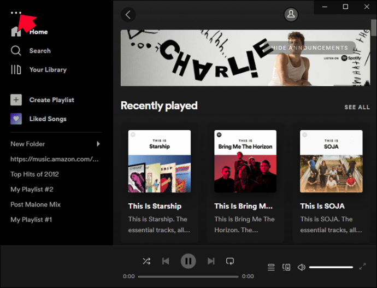This screenshot has width=377, height=288.
Task: Open This Is Bring Me The Horizon cover
Action: [x=245, y=161]
